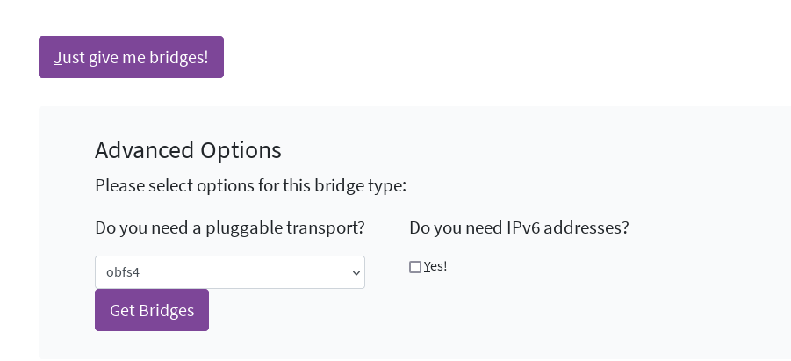Click 'Do you need IPv6 addresses?' label

pyautogui.click(x=519, y=228)
